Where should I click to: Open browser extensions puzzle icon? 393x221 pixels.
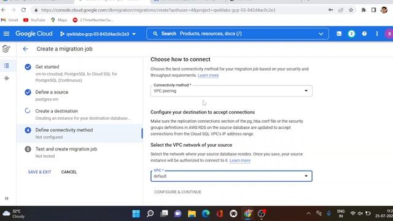(364, 10)
